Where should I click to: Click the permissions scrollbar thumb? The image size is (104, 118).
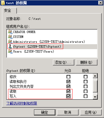click(95, 86)
